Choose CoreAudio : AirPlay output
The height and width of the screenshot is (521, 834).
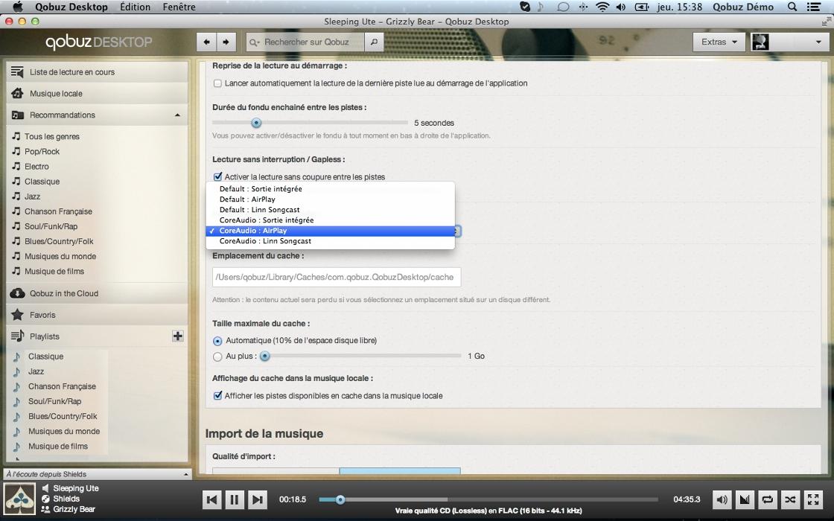click(x=331, y=231)
